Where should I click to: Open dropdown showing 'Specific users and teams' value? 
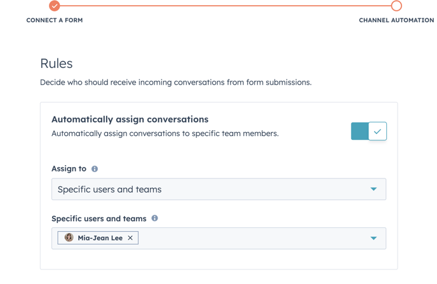(x=218, y=189)
